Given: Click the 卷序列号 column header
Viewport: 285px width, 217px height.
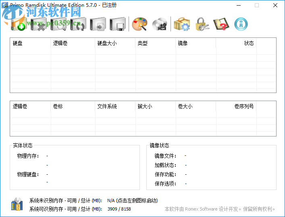Looking at the screenshot, I should click(x=236, y=106).
